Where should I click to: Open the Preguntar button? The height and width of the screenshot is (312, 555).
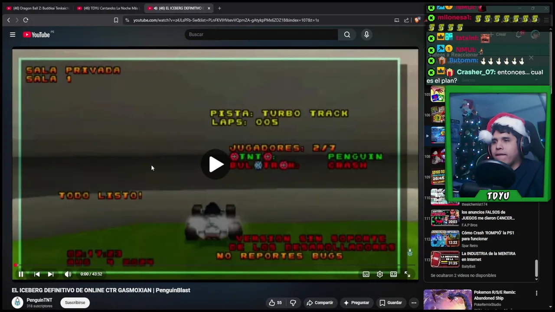point(356,302)
